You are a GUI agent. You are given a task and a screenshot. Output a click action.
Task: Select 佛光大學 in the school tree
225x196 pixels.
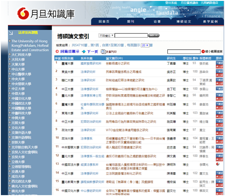(18, 191)
